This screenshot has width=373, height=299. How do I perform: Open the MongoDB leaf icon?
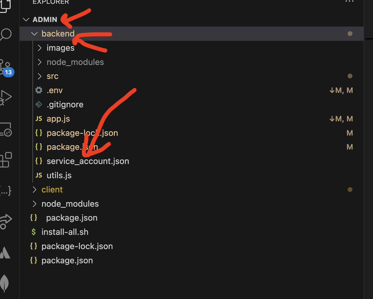point(5,283)
